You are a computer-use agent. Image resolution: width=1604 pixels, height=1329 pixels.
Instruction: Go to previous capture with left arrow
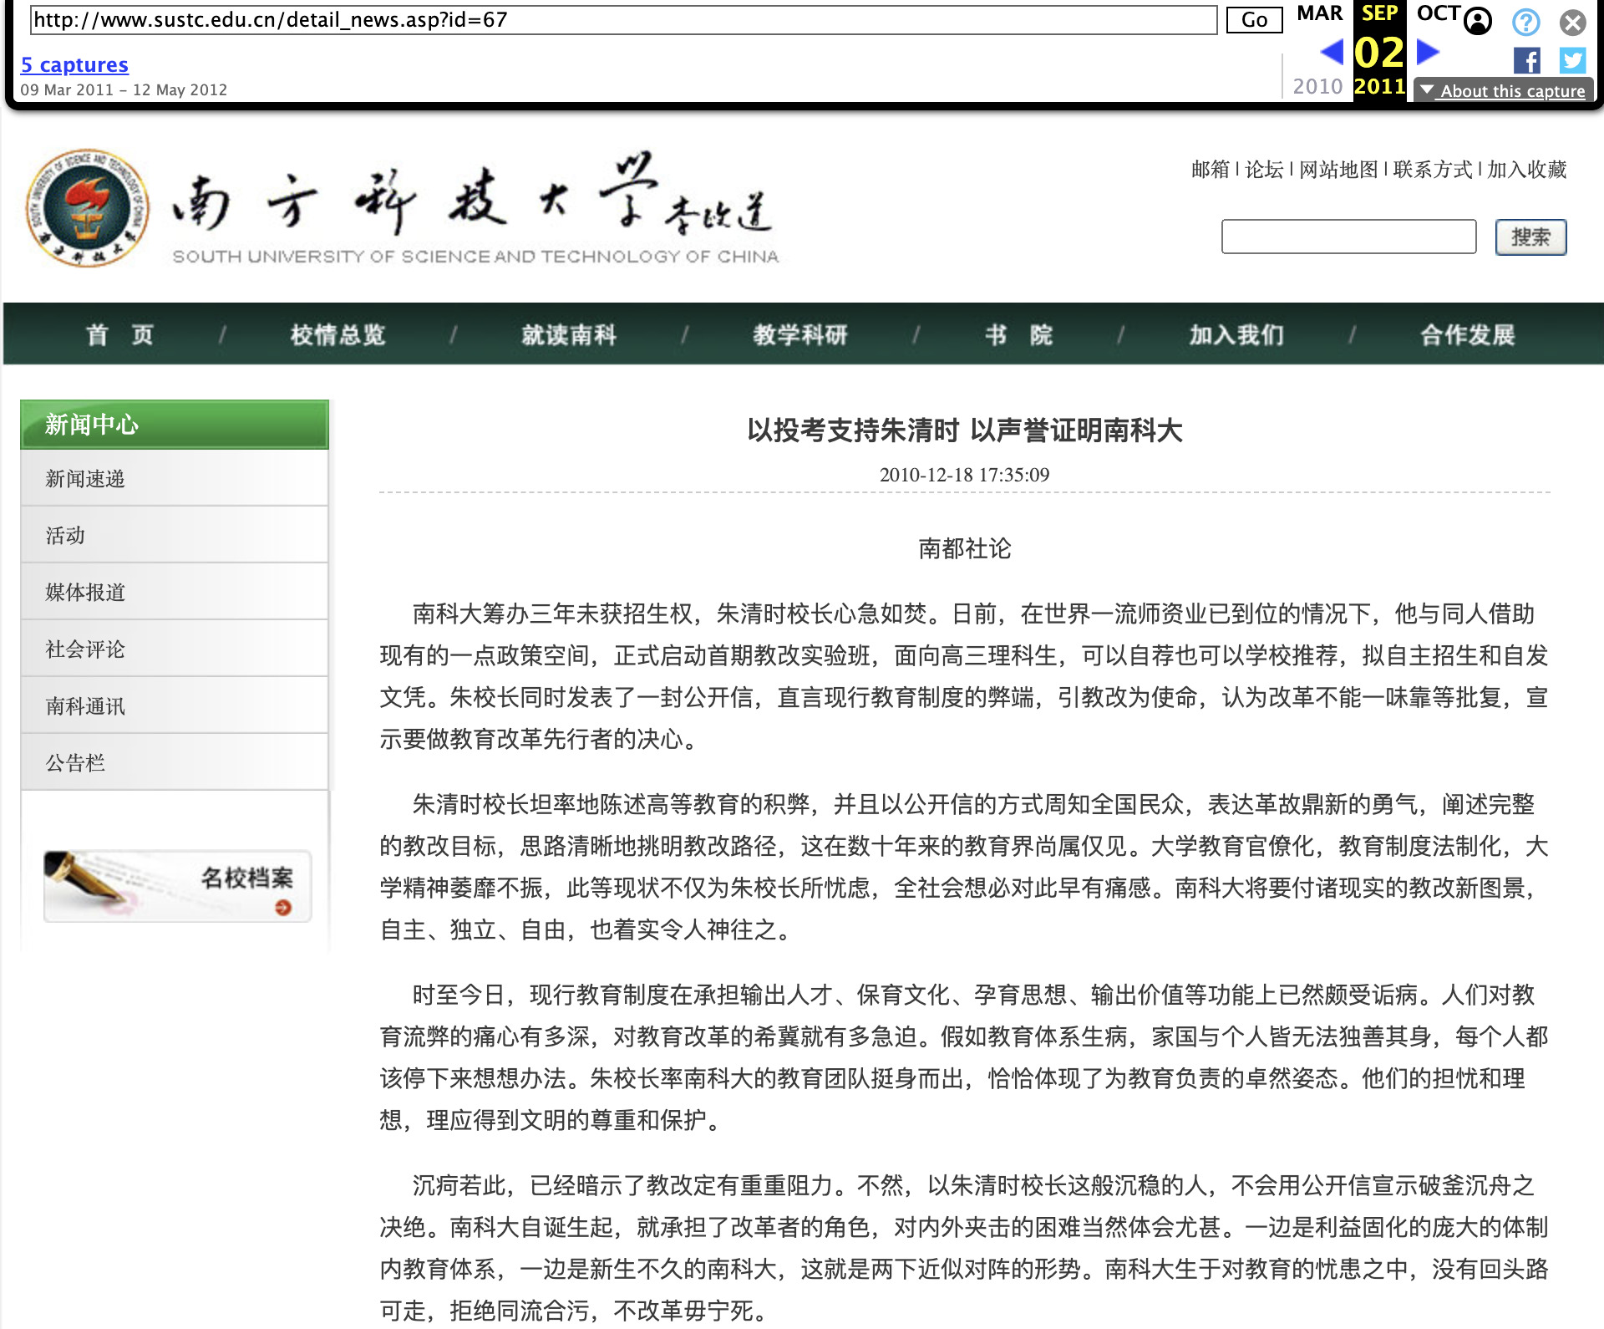coord(1332,52)
